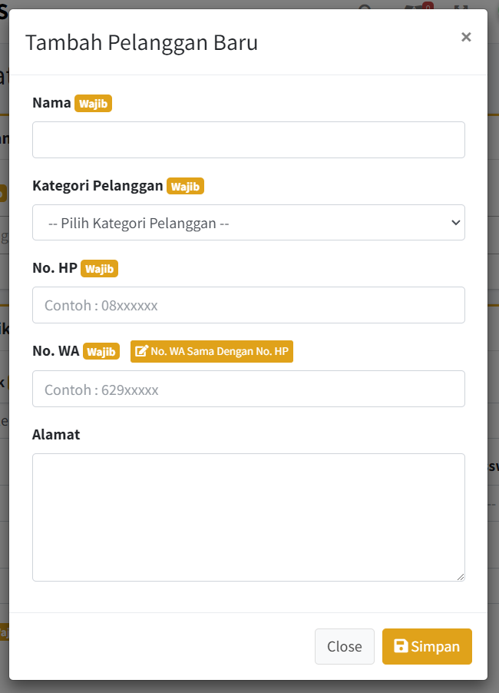This screenshot has height=693, width=499.
Task: Click the Kategori Pelanggan label text
Action: pyautogui.click(x=97, y=186)
